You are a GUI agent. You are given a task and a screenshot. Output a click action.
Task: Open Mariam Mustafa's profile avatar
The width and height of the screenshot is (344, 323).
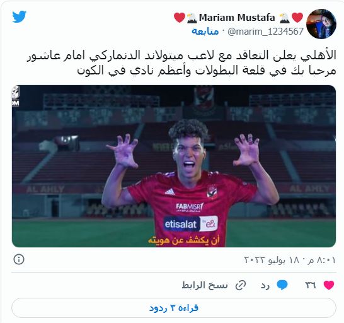coord(321,24)
